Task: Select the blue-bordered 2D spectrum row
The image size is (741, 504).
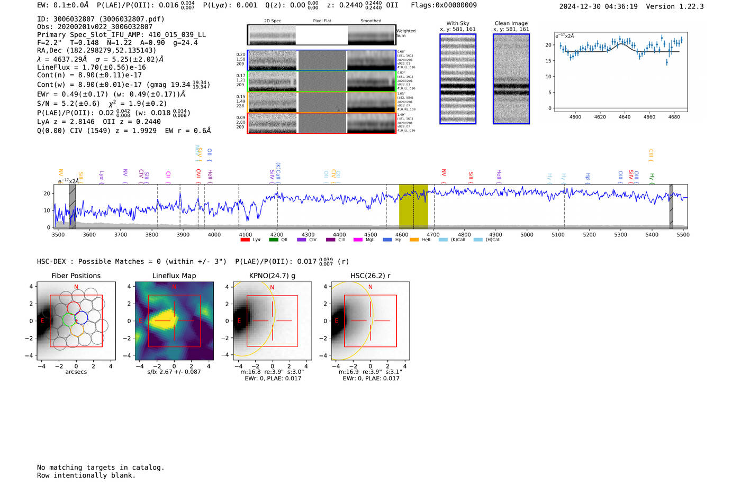Action: click(321, 60)
